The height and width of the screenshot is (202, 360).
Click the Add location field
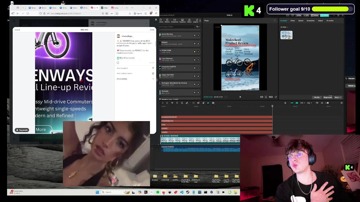(x=135, y=68)
